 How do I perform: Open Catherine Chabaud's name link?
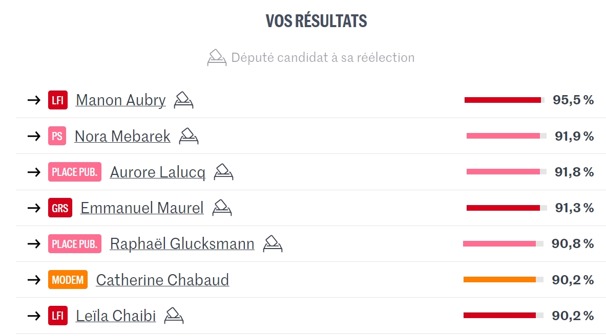(x=162, y=280)
